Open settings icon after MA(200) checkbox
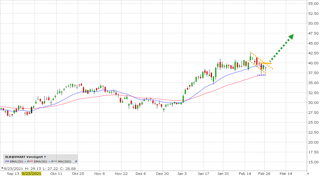 tap(76, 161)
